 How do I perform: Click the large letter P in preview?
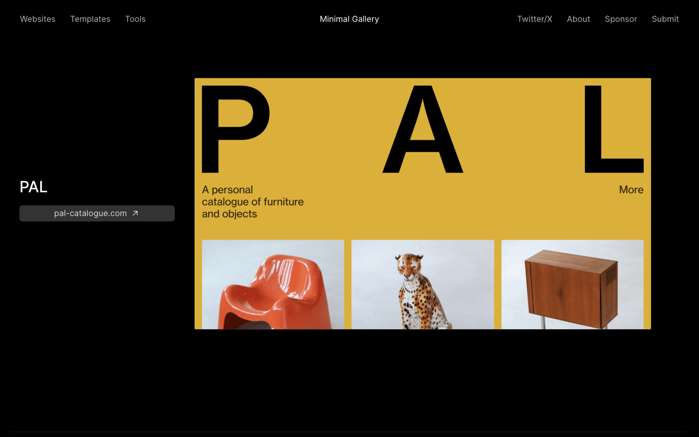click(235, 129)
